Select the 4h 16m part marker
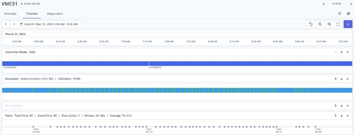The height and width of the screenshot is (135, 355). 33,127
